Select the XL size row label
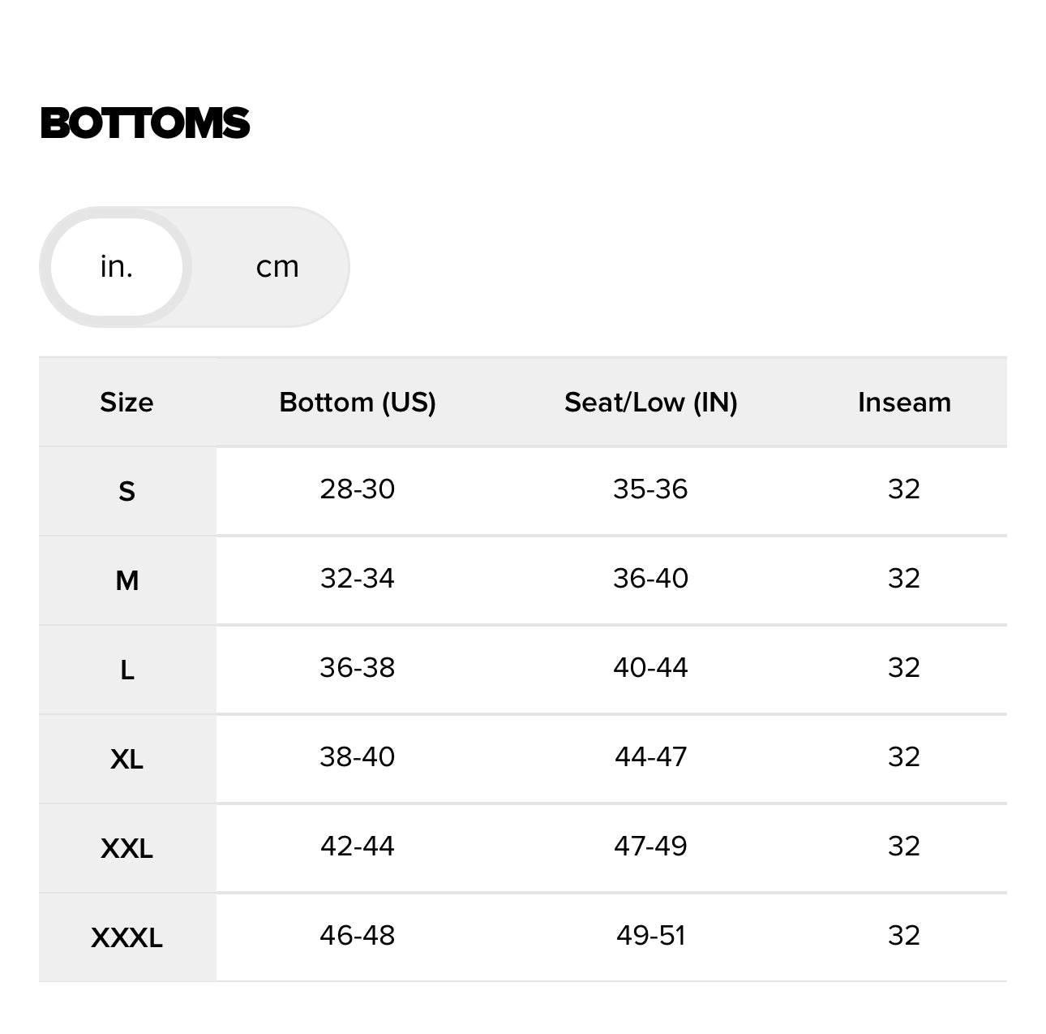This screenshot has width=1046, height=1034. (126, 759)
